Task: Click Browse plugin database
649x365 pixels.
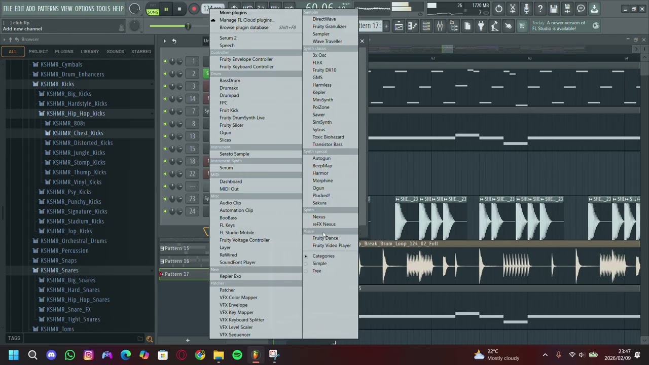Action: pyautogui.click(x=244, y=27)
